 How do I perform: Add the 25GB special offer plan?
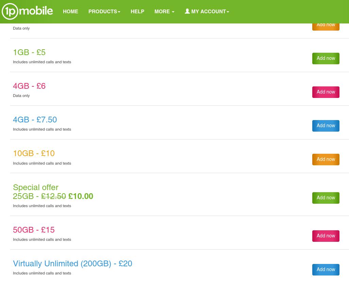(x=326, y=198)
